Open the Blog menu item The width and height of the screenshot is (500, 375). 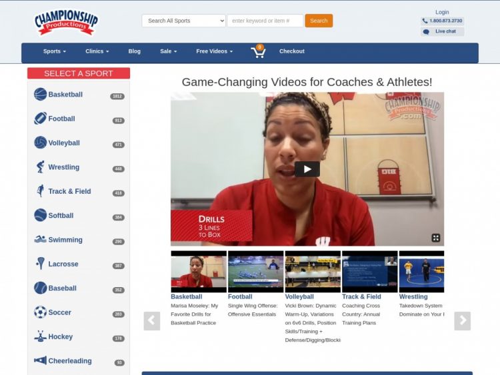(134, 51)
